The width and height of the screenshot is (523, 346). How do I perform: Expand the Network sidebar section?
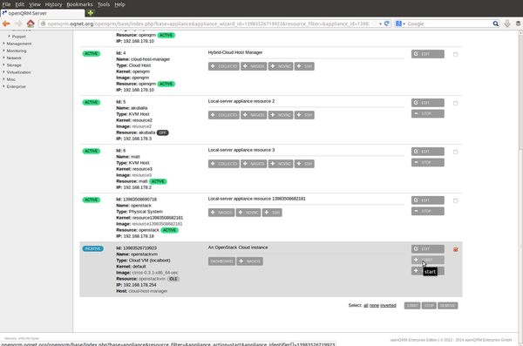[3, 58]
